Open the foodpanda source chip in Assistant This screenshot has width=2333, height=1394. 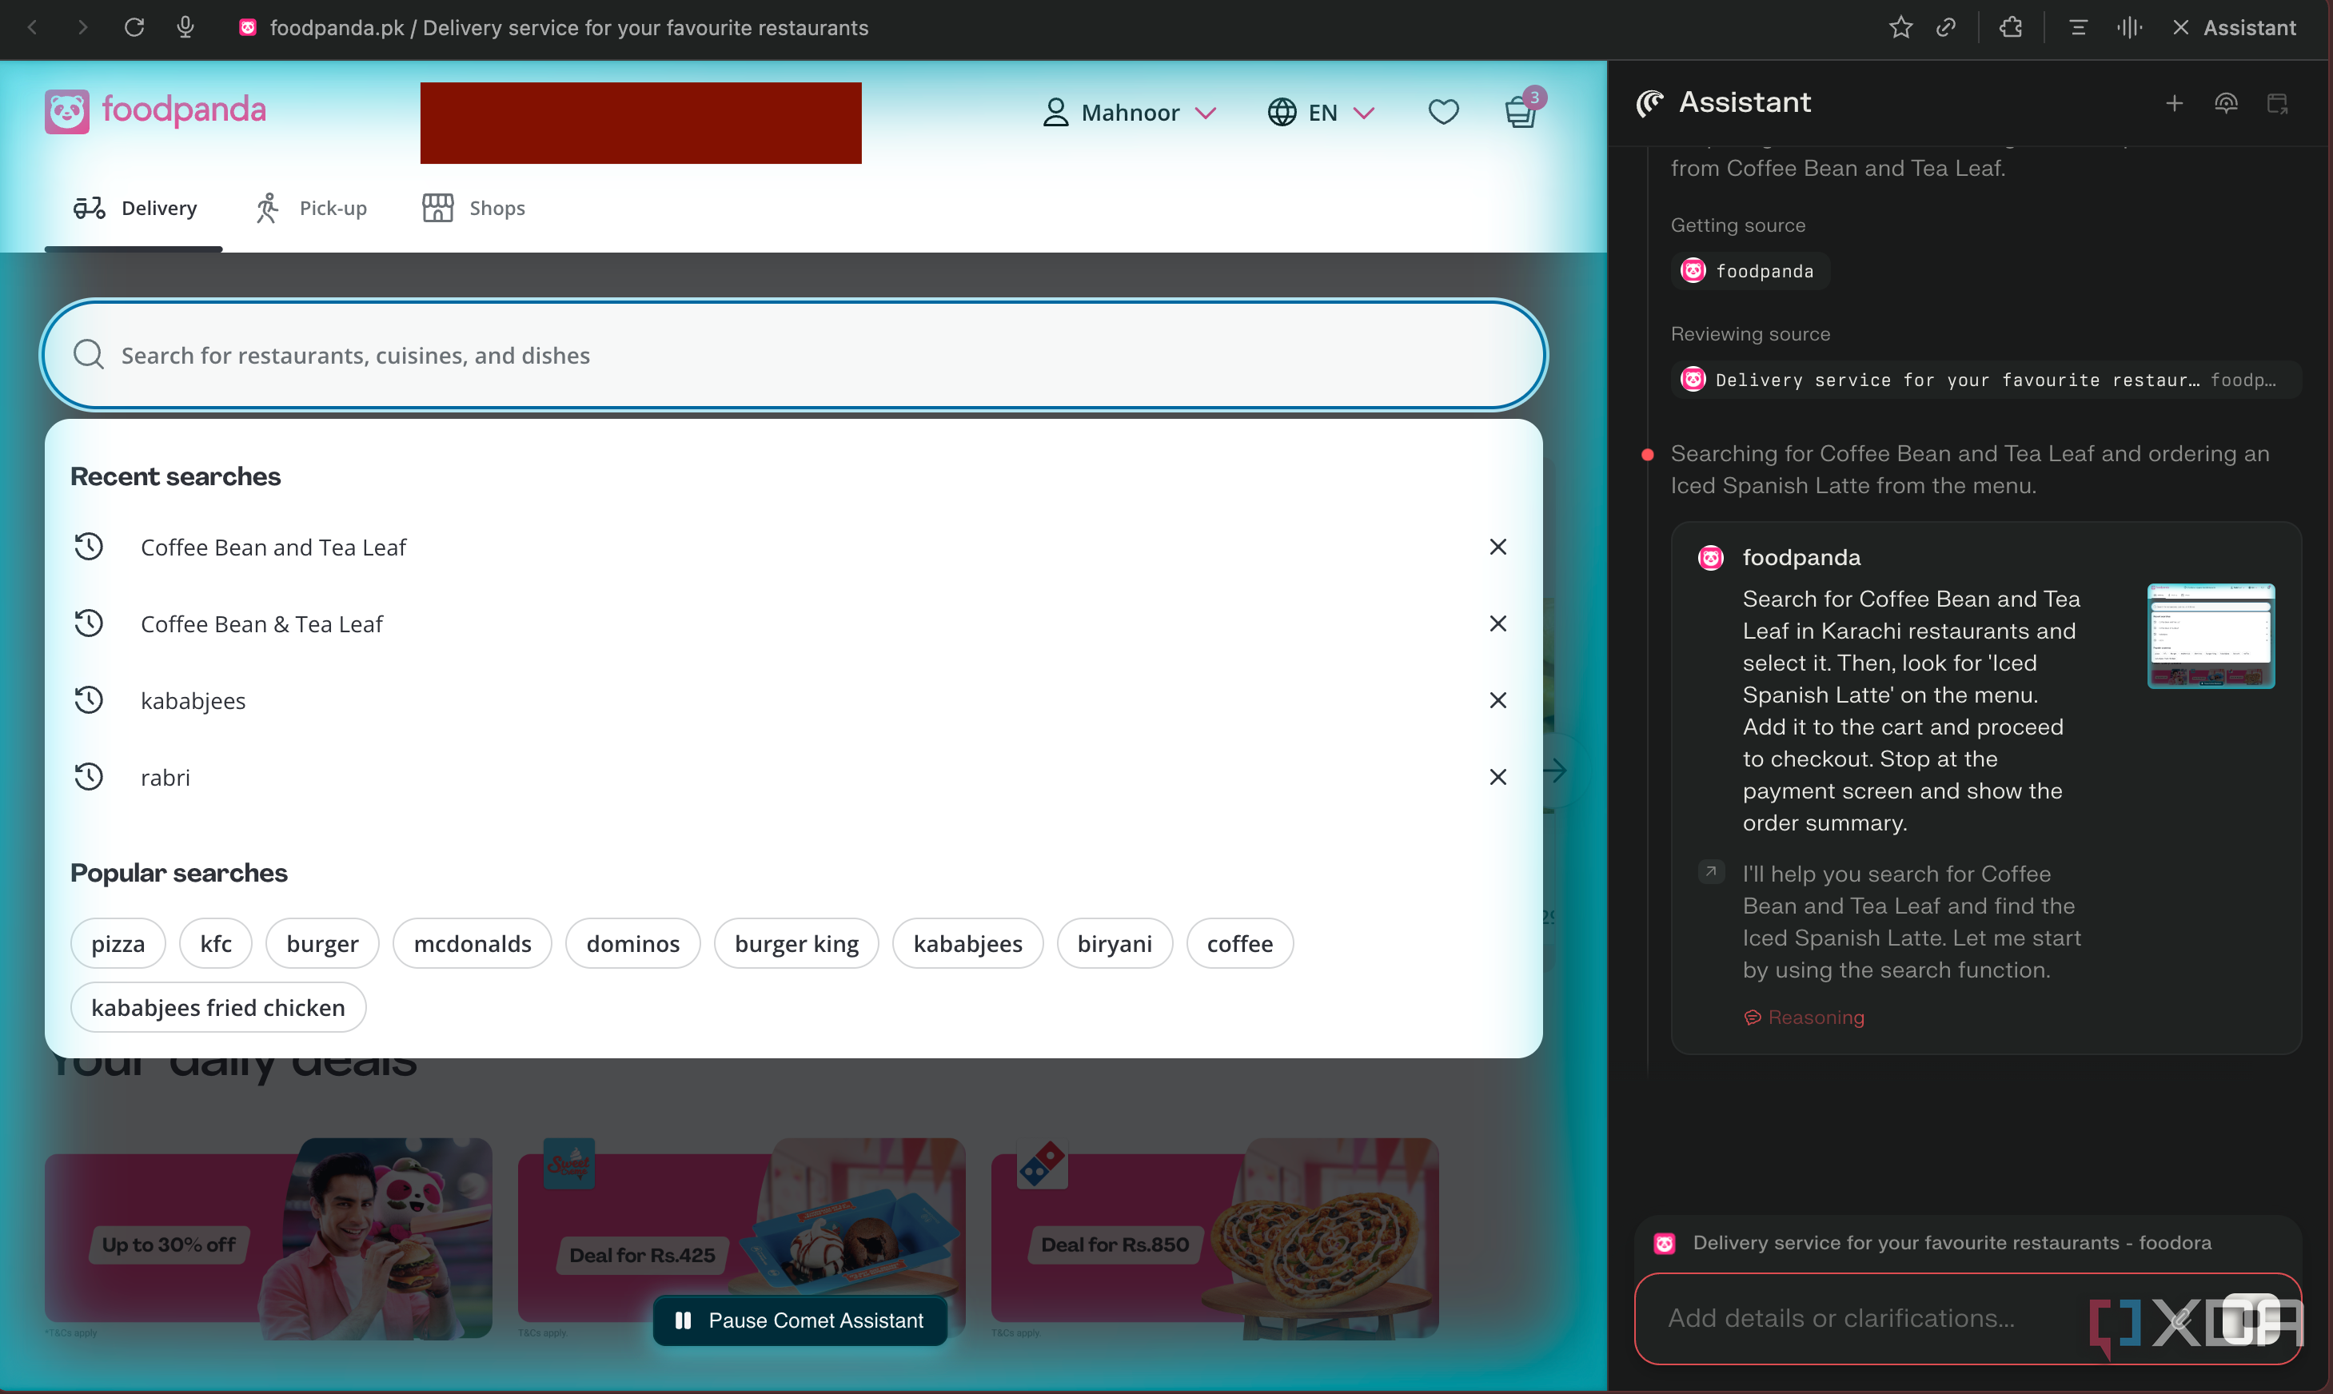coord(1749,272)
